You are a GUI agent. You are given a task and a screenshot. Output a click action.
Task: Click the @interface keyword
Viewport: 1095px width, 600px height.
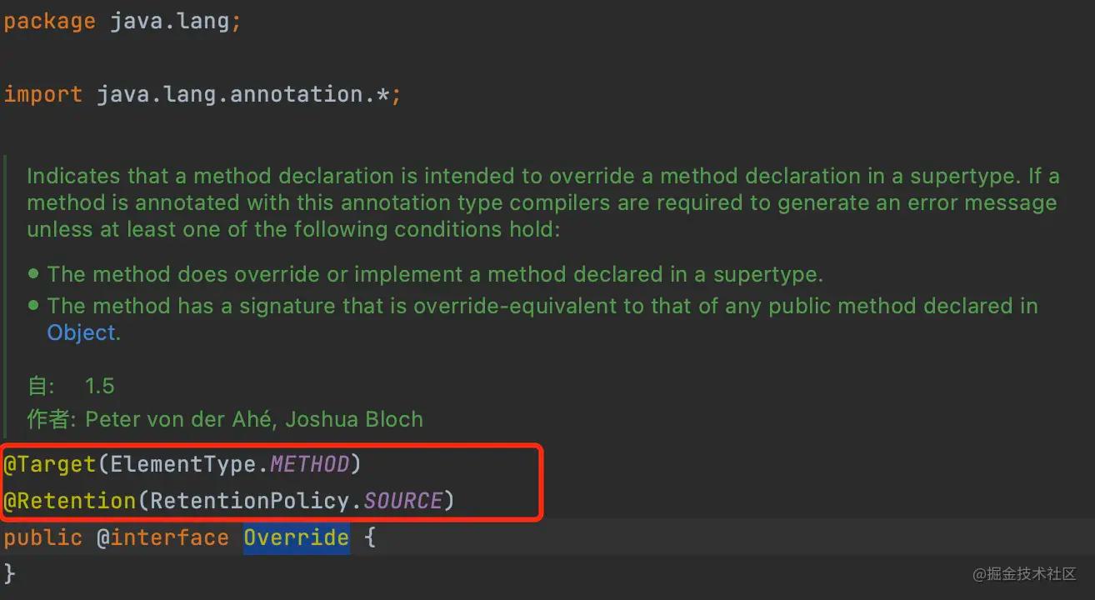pos(162,537)
